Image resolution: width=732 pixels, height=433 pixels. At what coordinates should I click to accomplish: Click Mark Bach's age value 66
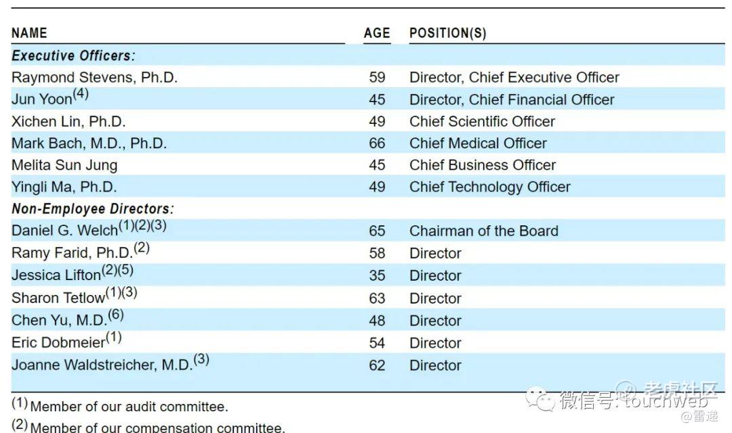(x=377, y=143)
